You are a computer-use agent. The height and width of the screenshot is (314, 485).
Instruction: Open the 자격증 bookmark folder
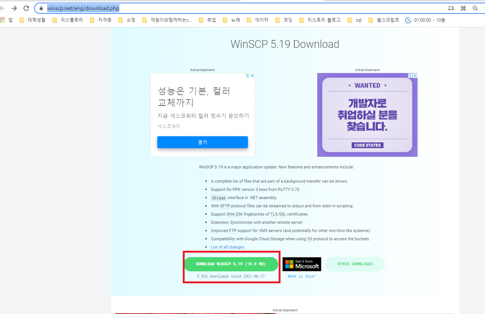(100, 20)
